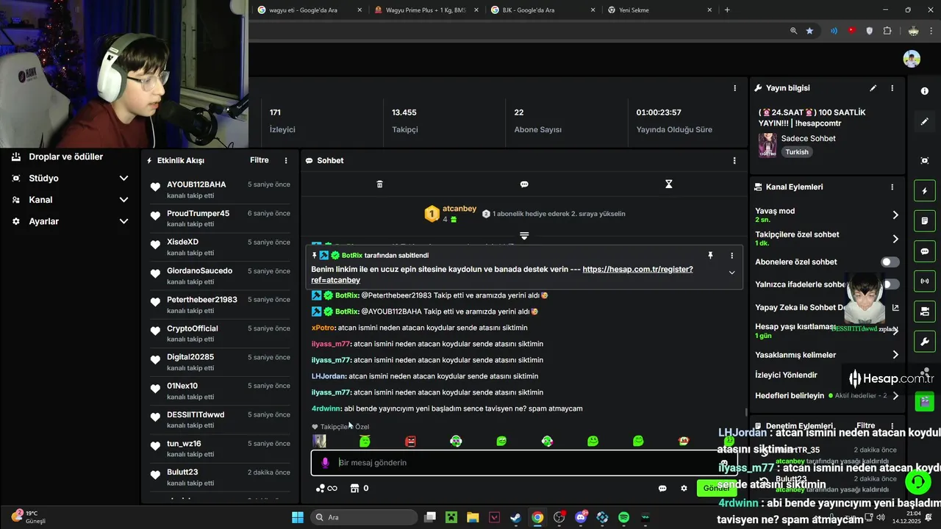This screenshot has width=941, height=529.
Task: Click the trash can icon in chat toolbar
Action: coord(379,184)
